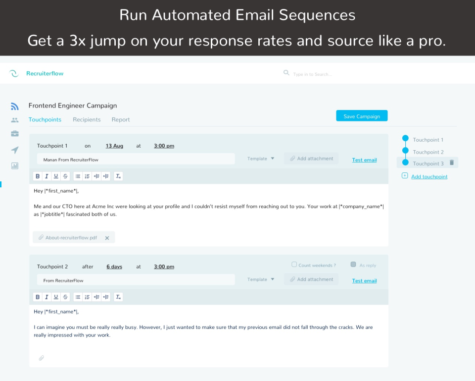475x381 pixels.
Task: Apply underline formatting in Touchpoint 2
Action: tap(55, 296)
